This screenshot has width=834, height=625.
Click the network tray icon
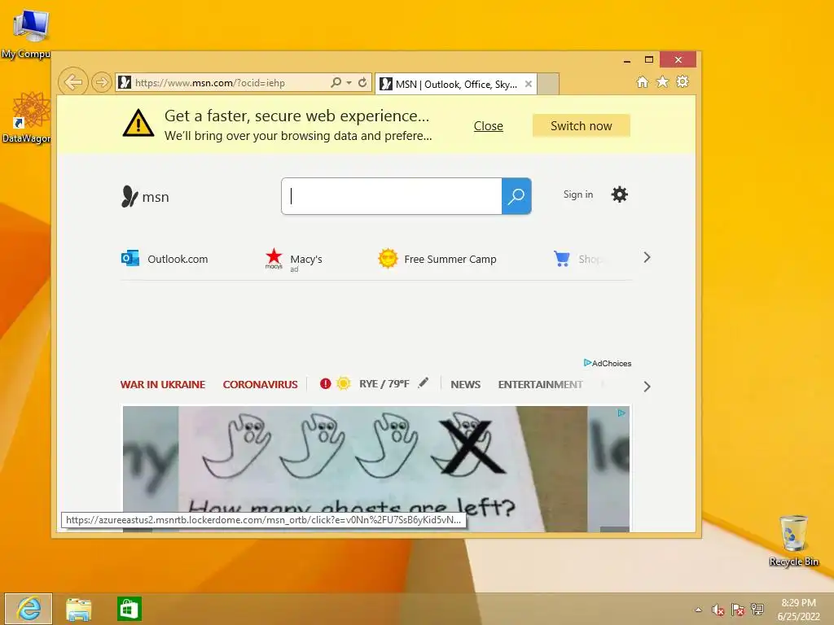(x=757, y=610)
